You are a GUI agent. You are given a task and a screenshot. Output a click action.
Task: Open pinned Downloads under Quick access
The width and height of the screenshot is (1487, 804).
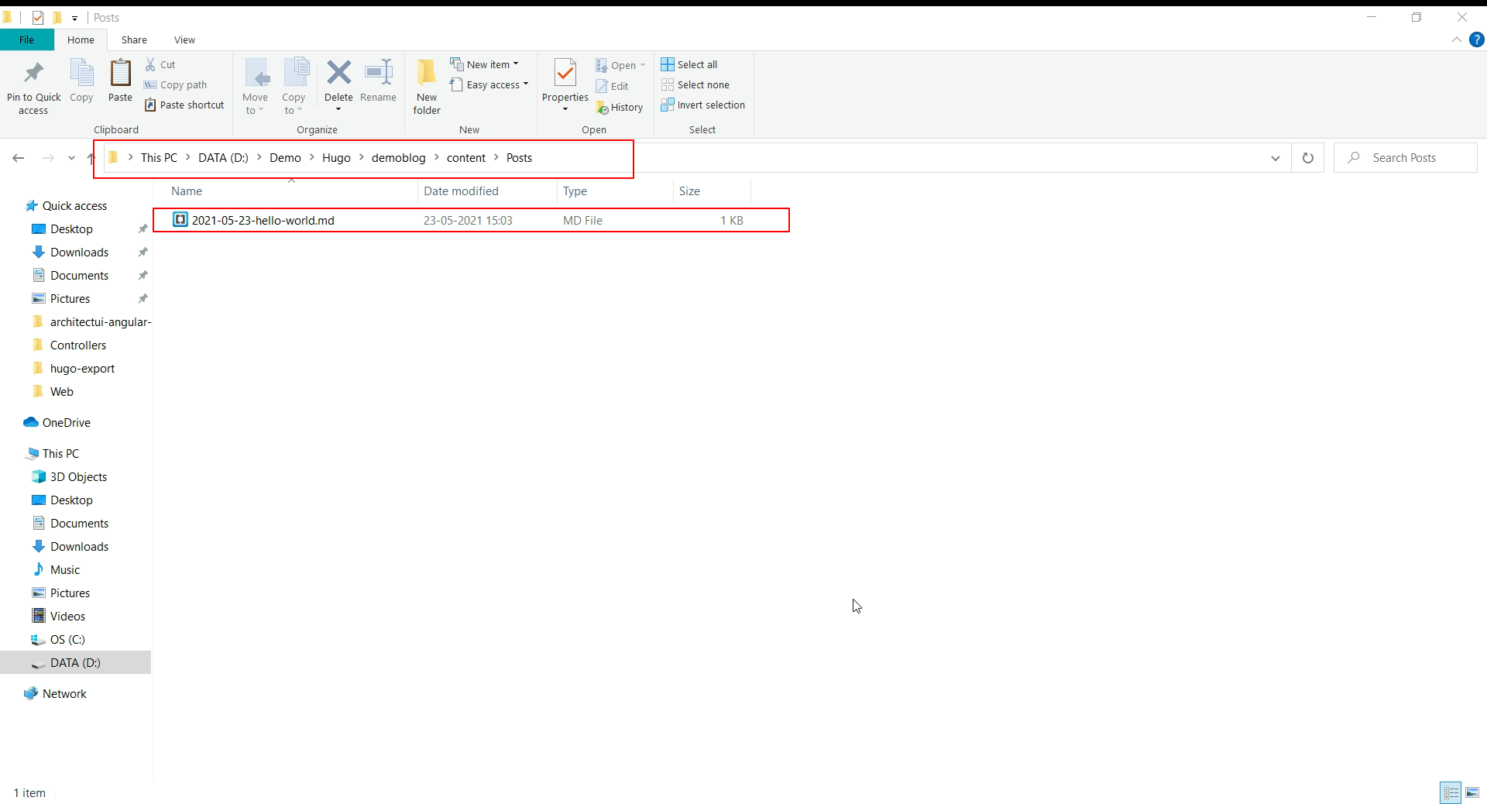click(79, 252)
